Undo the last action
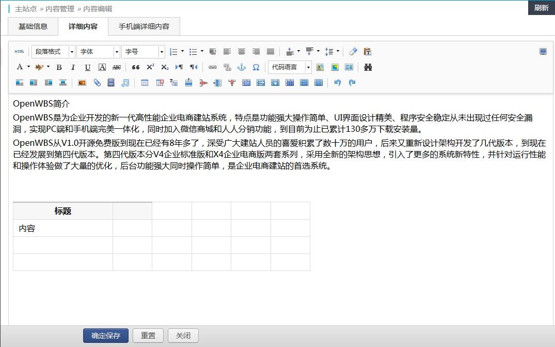This screenshot has width=555, height=347. (337, 83)
